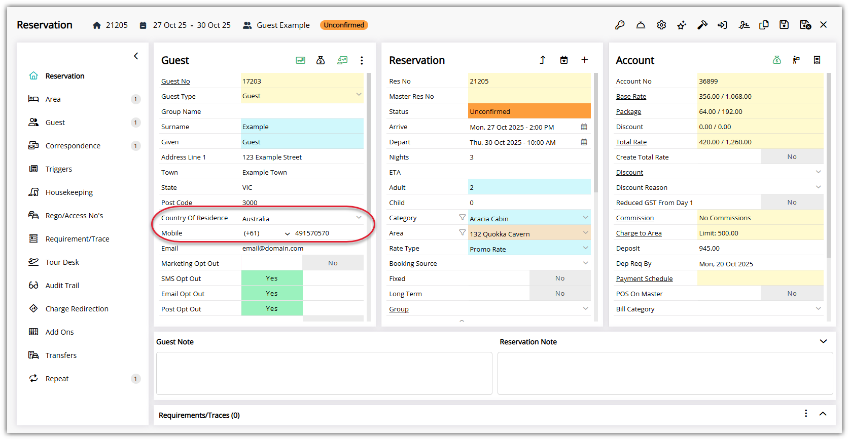Click the Payment Schedule link

click(x=644, y=278)
